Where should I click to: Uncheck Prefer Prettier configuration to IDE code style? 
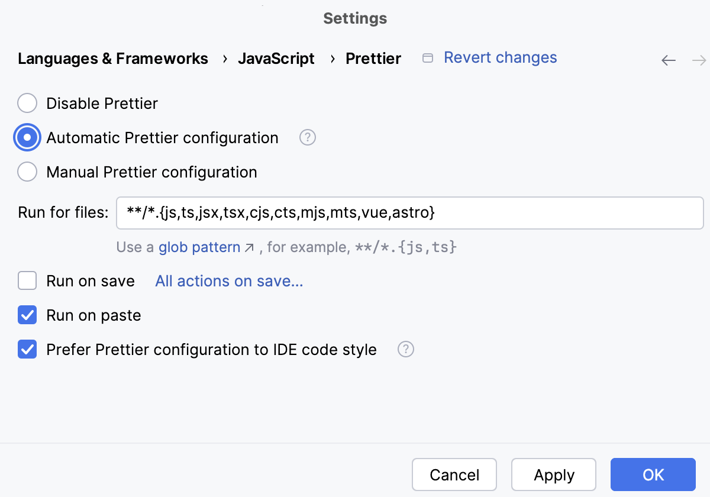click(27, 350)
